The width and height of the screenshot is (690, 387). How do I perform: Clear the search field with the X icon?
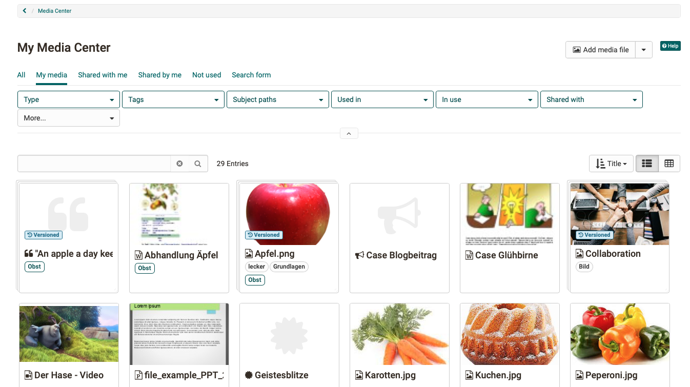179,164
